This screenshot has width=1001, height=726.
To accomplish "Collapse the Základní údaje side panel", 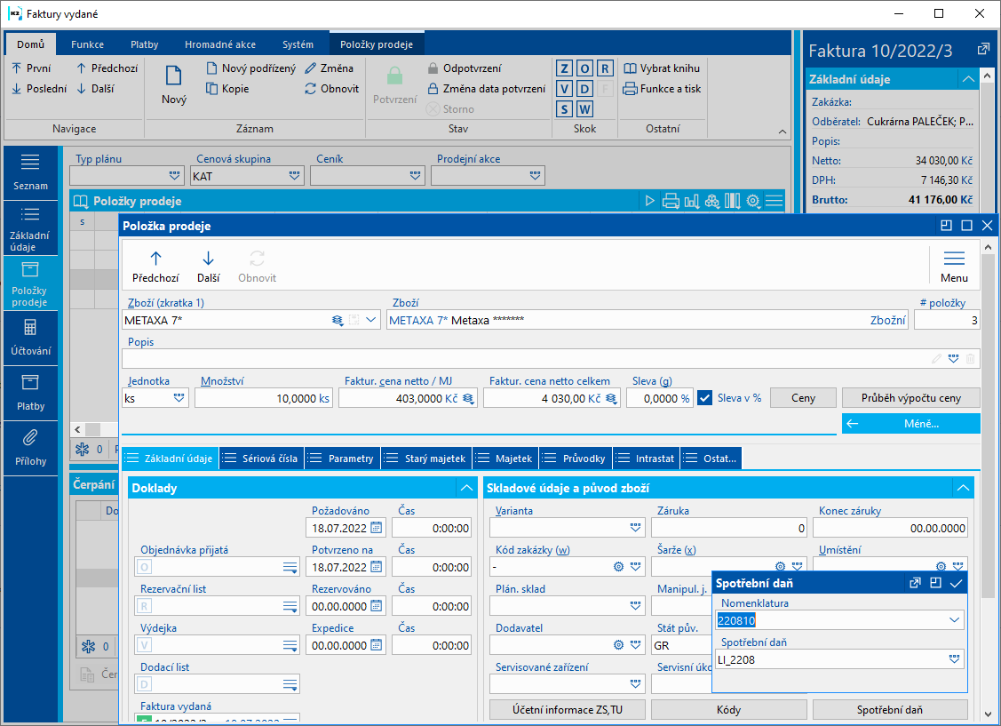I will (x=968, y=79).
